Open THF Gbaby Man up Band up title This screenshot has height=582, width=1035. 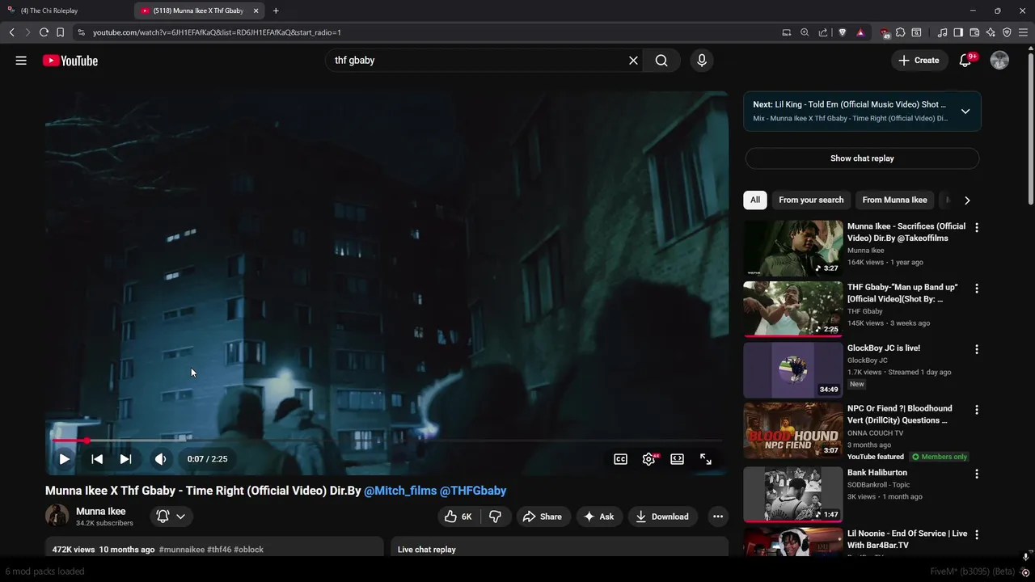point(902,293)
